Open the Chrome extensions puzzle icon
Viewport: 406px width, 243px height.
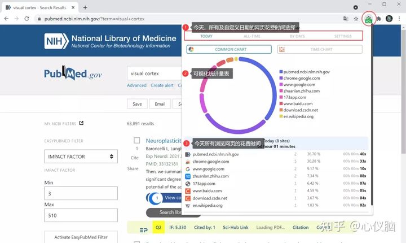click(379, 19)
